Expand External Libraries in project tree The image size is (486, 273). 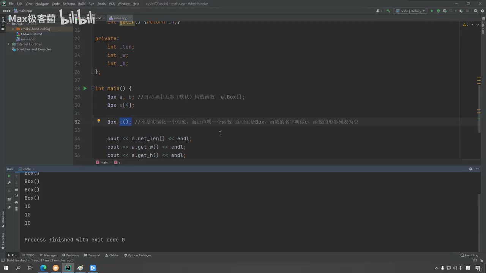click(x=8, y=44)
